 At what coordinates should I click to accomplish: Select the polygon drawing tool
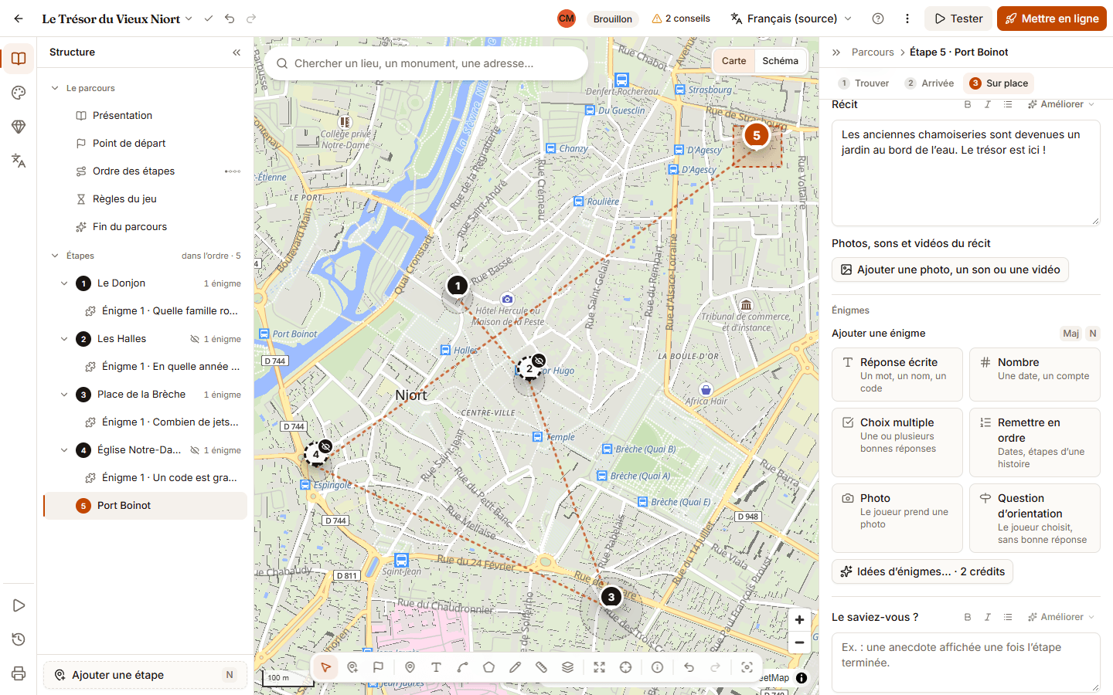(488, 667)
